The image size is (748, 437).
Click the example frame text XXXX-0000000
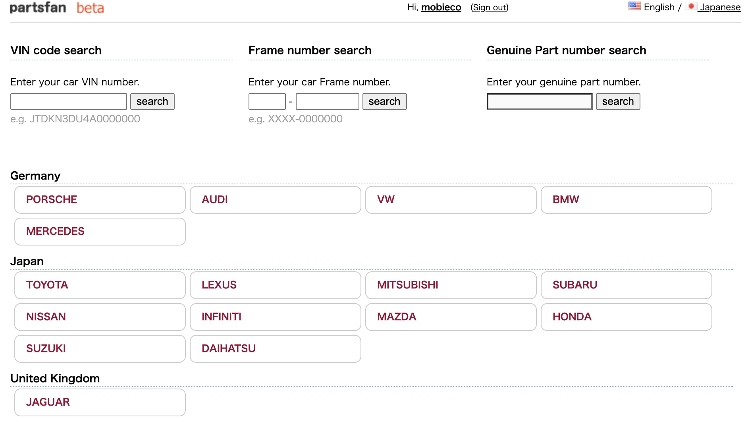pyautogui.click(x=305, y=119)
